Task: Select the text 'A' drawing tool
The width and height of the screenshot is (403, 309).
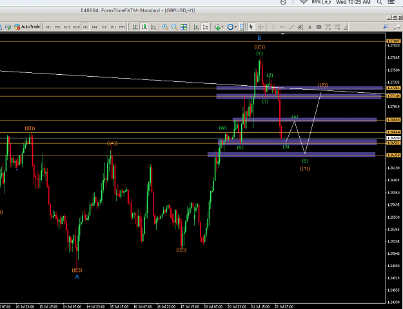Action: 310,26
